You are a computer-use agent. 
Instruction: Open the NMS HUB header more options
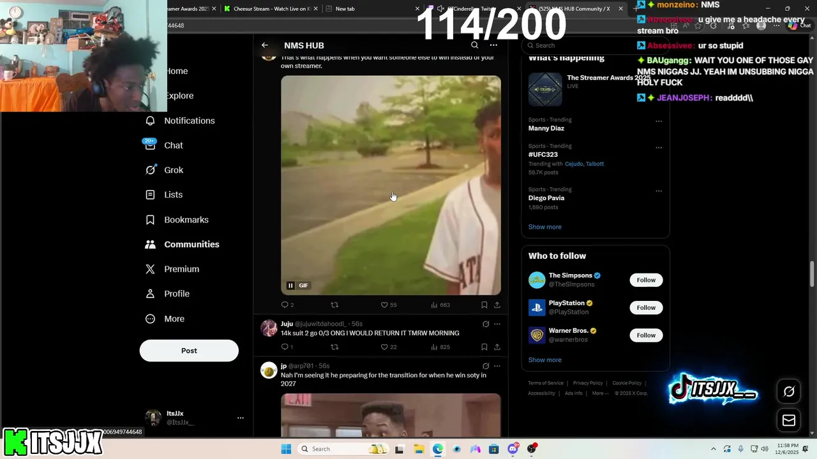click(493, 45)
